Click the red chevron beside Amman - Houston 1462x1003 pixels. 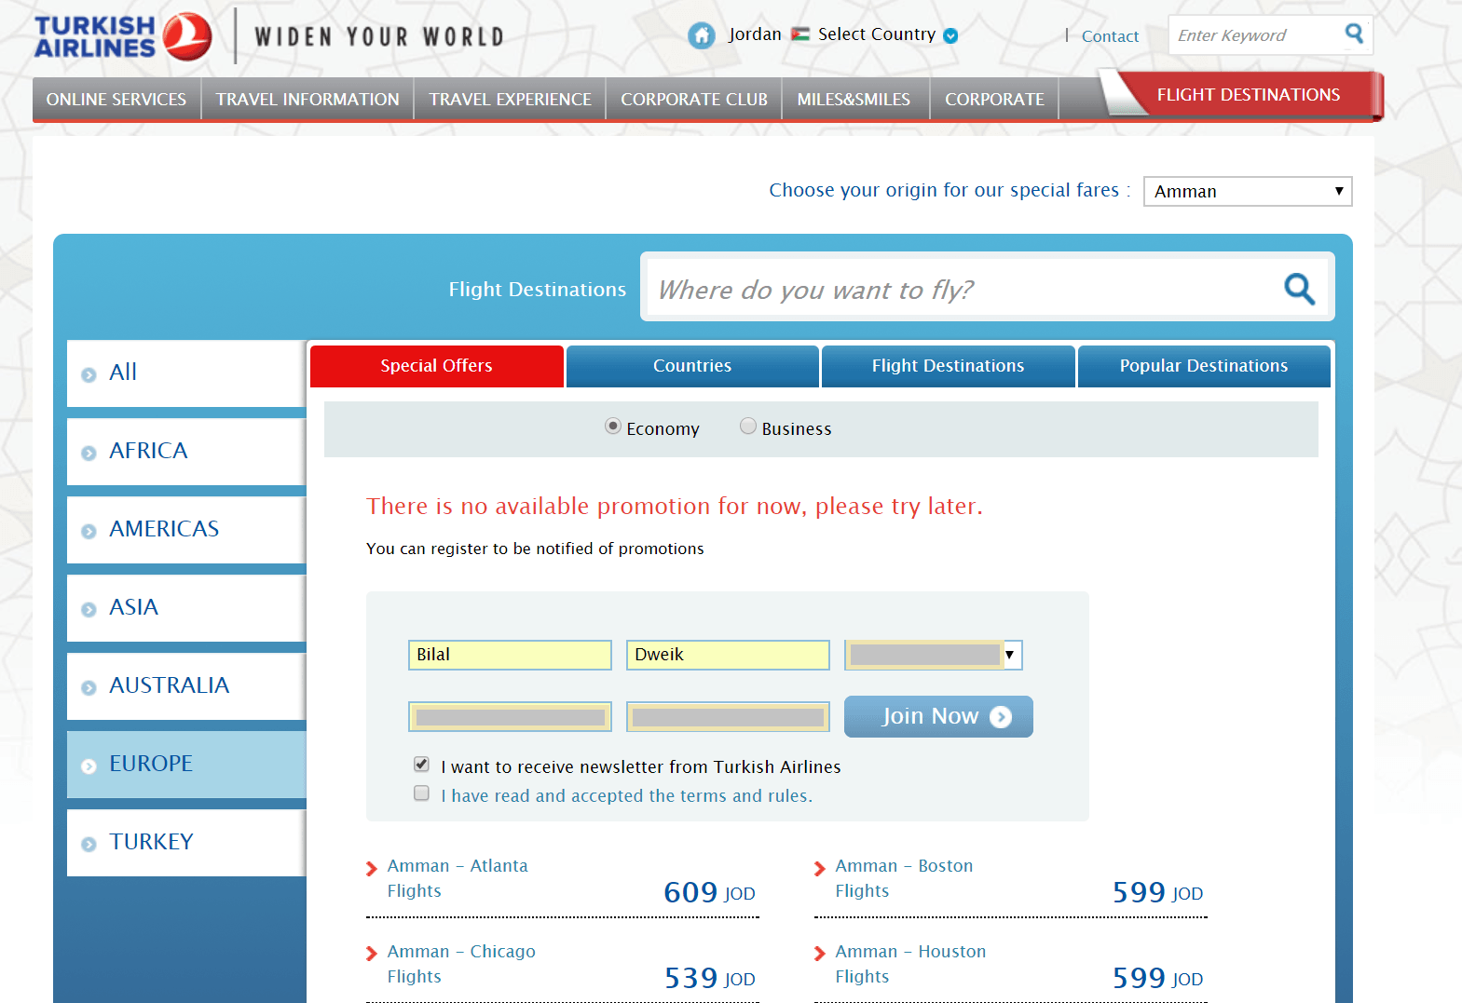coord(820,954)
